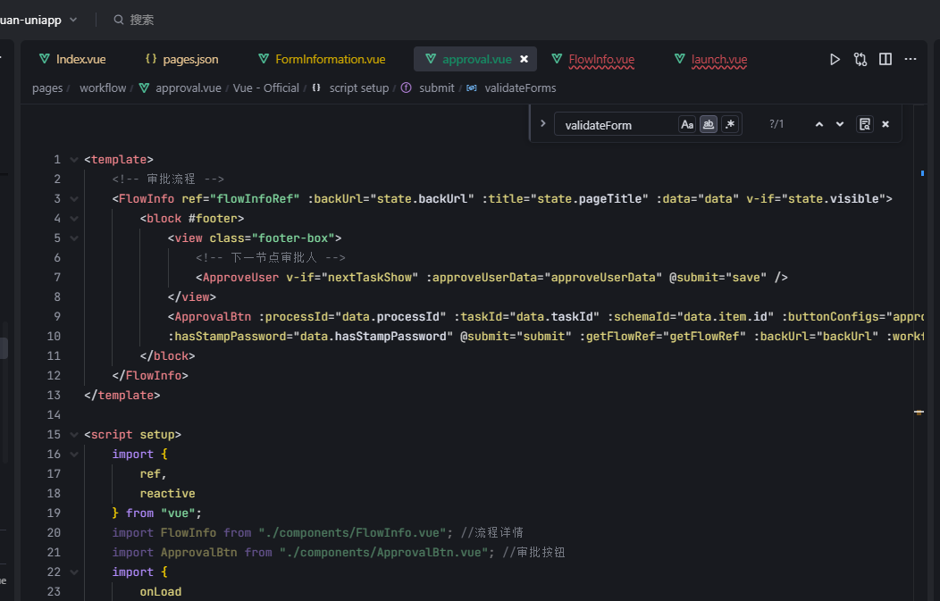Switch to the FormInformation.vue tab
The width and height of the screenshot is (940, 601).
(x=330, y=59)
